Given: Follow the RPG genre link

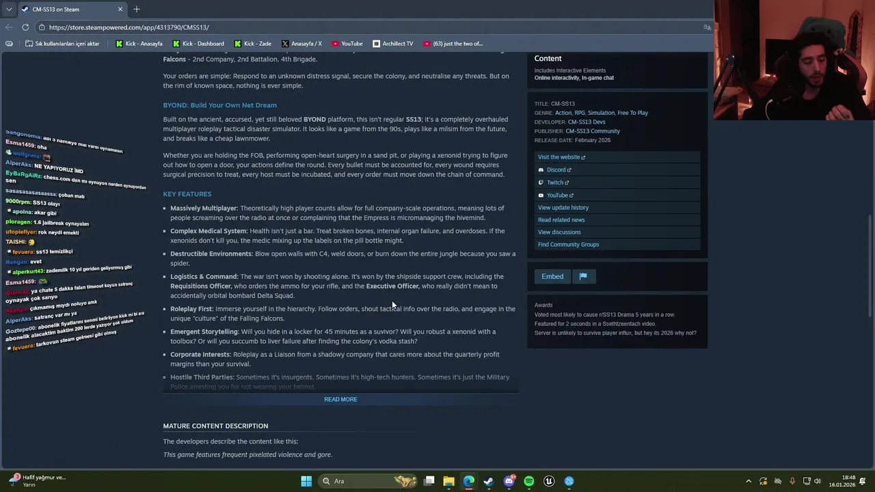Looking at the screenshot, I should 580,113.
